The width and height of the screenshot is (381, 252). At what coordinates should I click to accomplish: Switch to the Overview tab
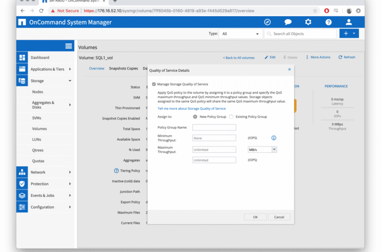(x=96, y=68)
